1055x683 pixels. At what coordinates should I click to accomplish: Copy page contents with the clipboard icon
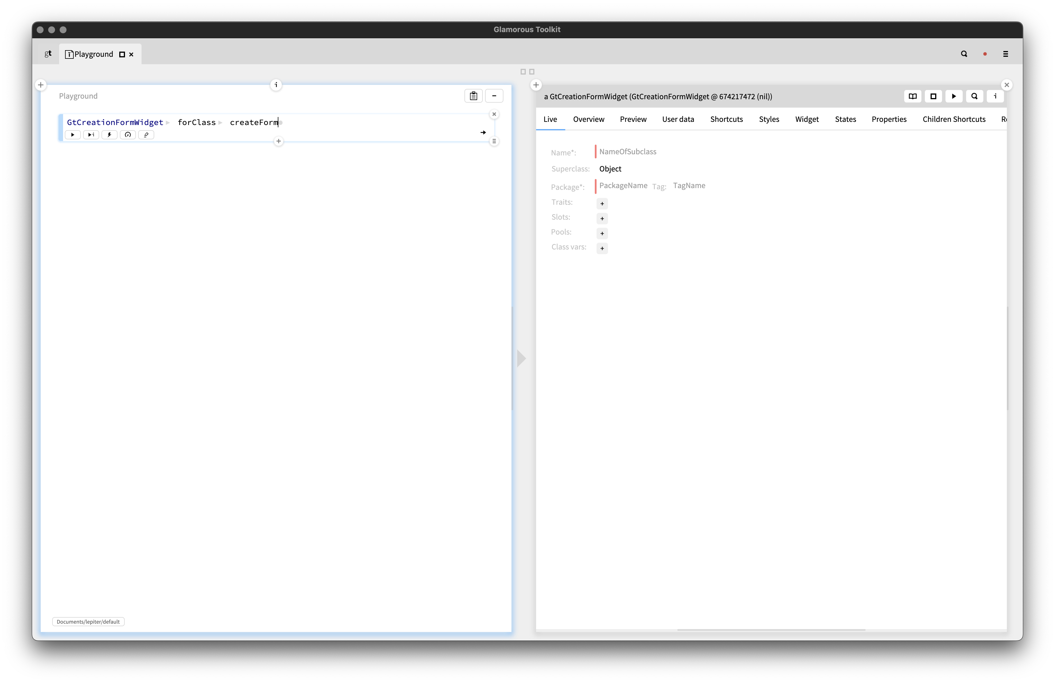473,96
